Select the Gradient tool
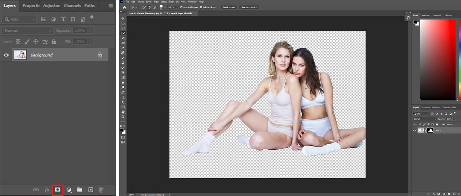This screenshot has width=461, height=196. coord(123,77)
